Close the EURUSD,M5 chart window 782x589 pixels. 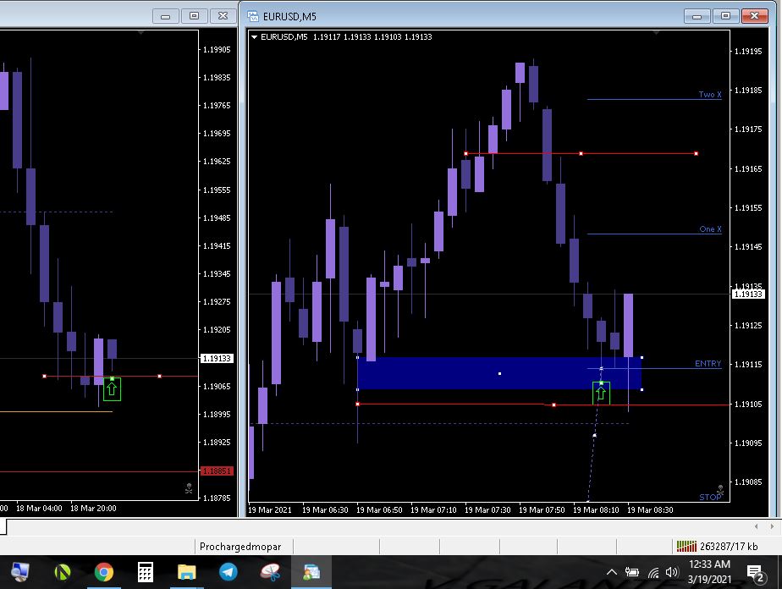coord(755,16)
